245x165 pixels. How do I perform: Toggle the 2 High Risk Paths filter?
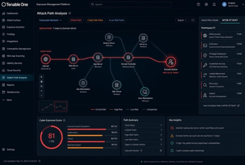(95, 20)
